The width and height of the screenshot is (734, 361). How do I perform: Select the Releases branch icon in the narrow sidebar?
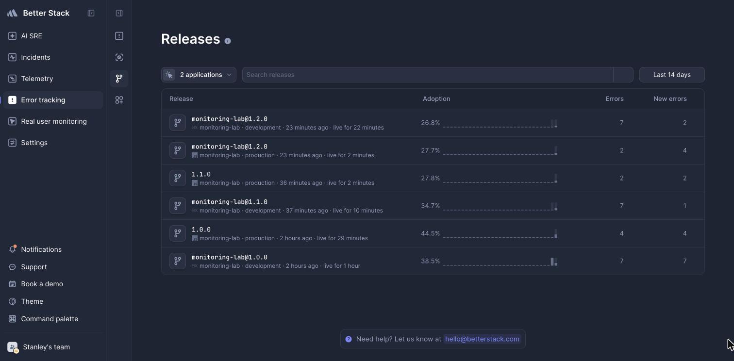[119, 79]
